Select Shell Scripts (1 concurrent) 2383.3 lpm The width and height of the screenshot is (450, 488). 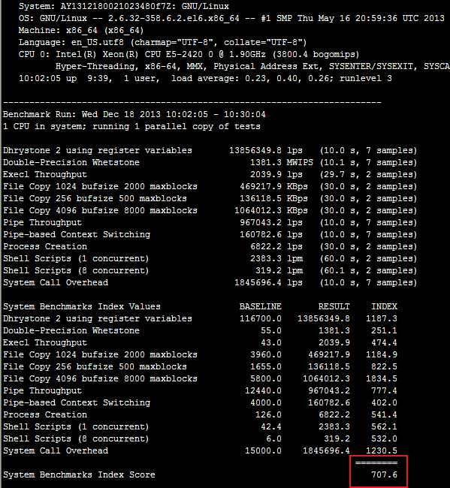click(276, 258)
